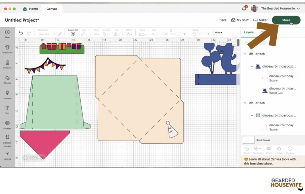
Task: Toggle the Size proportions lock
Action: 171,30
